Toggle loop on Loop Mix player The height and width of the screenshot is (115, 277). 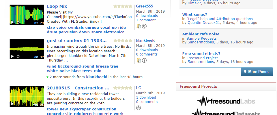click(x=18, y=22)
